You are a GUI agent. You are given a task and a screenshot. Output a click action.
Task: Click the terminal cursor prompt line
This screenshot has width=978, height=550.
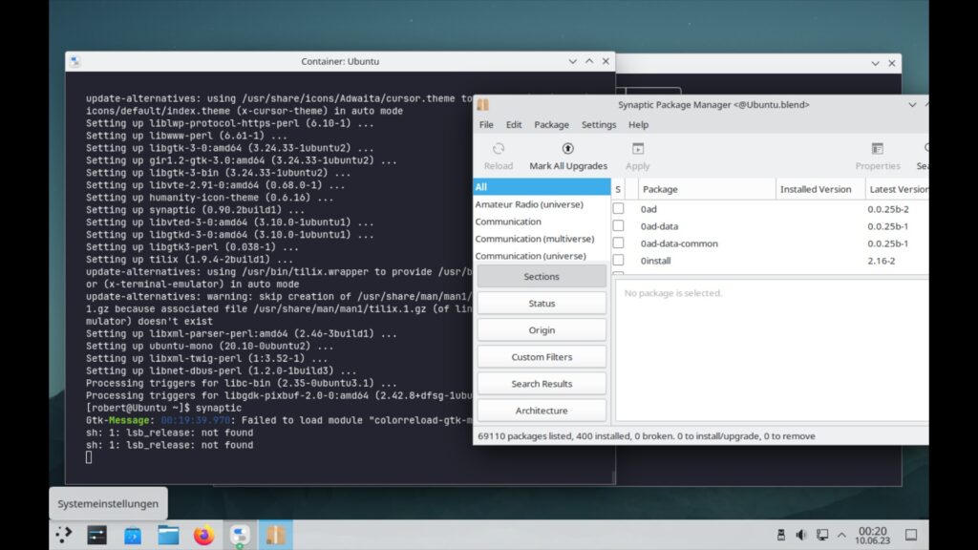[x=89, y=457]
